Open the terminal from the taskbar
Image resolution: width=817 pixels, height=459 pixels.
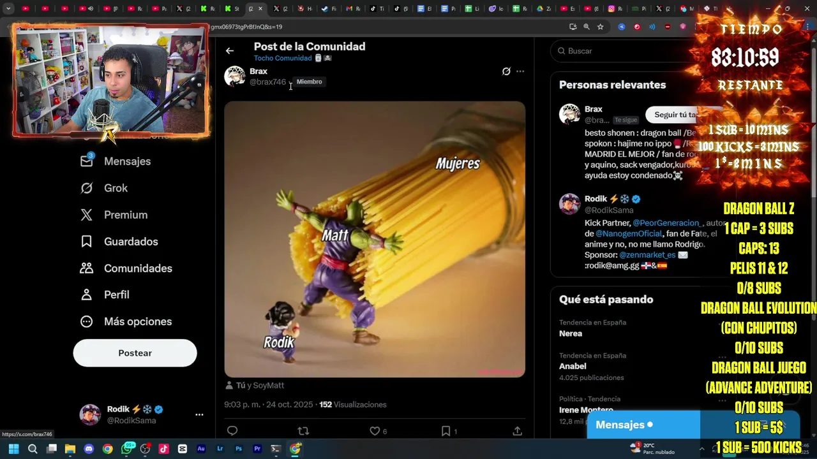(276, 449)
